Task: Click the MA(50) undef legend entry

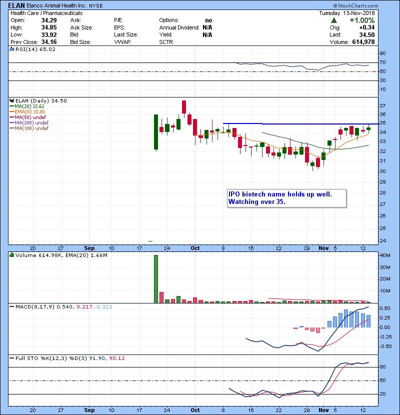Action: (x=28, y=117)
